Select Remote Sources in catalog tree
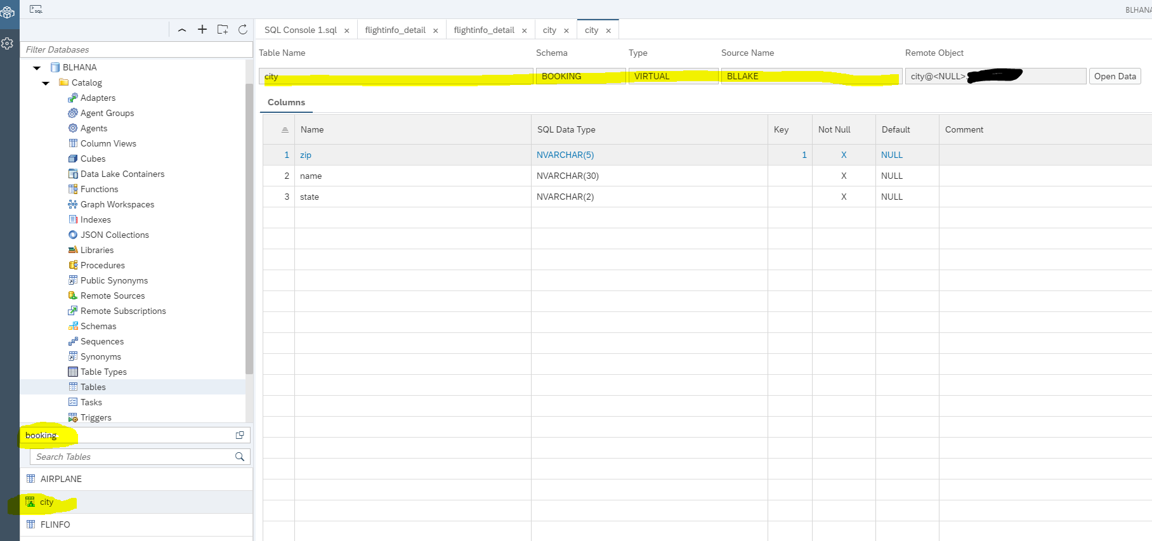 (112, 296)
